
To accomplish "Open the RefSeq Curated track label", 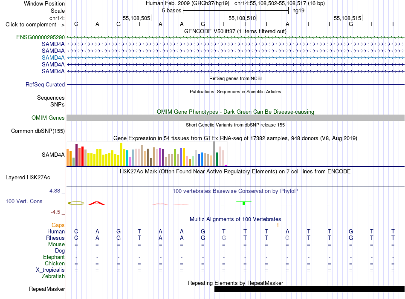I will pos(45,85).
